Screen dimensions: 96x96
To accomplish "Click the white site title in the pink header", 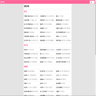I will point(3,2).
